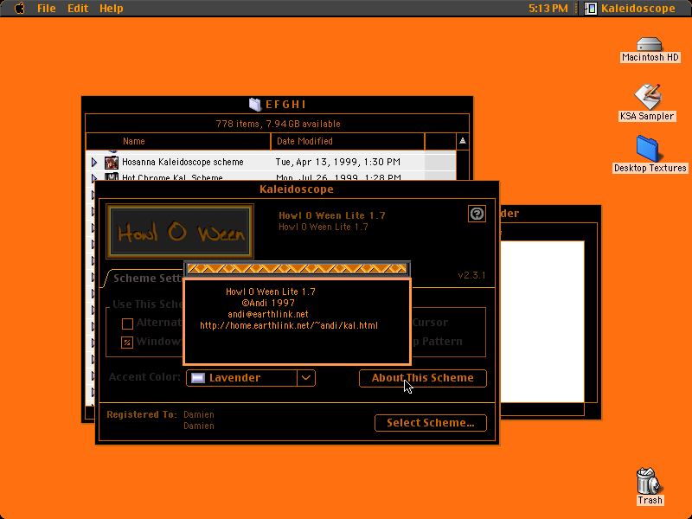The height and width of the screenshot is (519, 692).
Task: Select the Trash icon
Action: click(649, 481)
